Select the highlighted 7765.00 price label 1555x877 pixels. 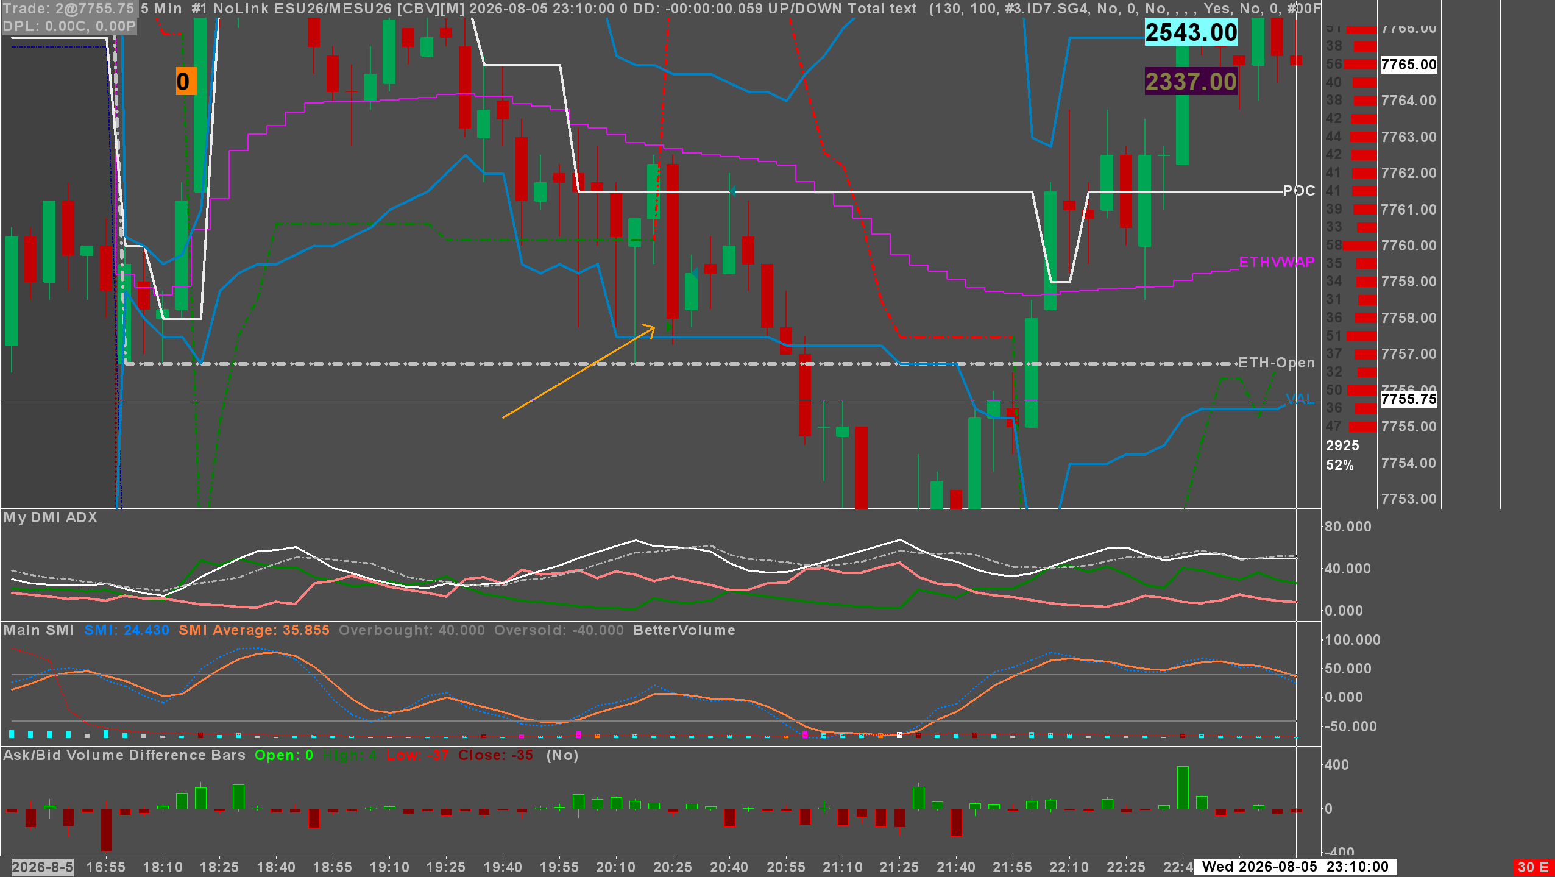click(1409, 65)
